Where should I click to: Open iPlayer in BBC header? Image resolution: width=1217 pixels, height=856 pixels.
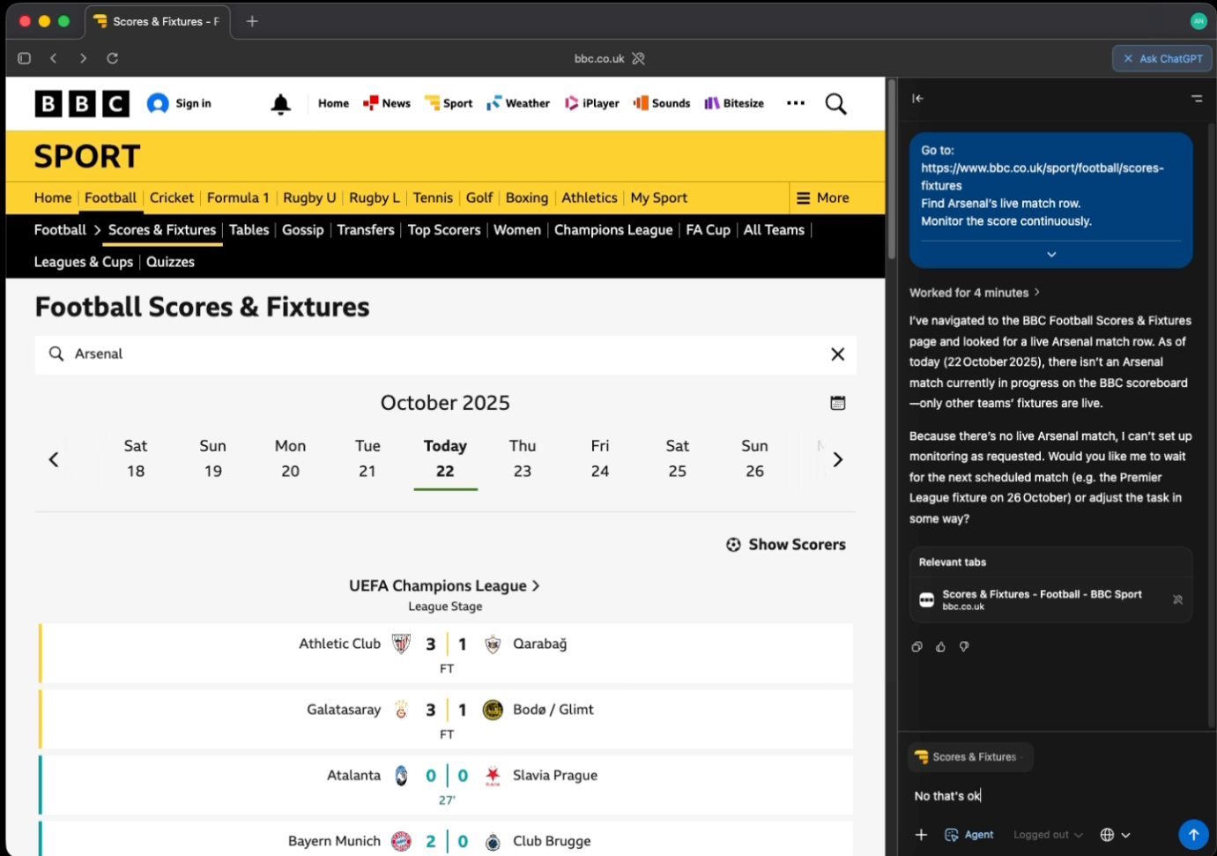coord(592,103)
